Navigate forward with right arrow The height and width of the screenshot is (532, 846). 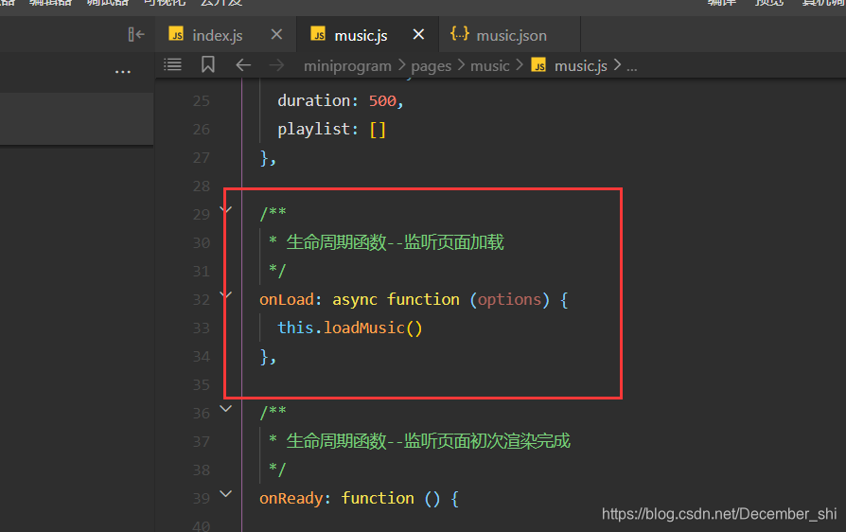(276, 65)
